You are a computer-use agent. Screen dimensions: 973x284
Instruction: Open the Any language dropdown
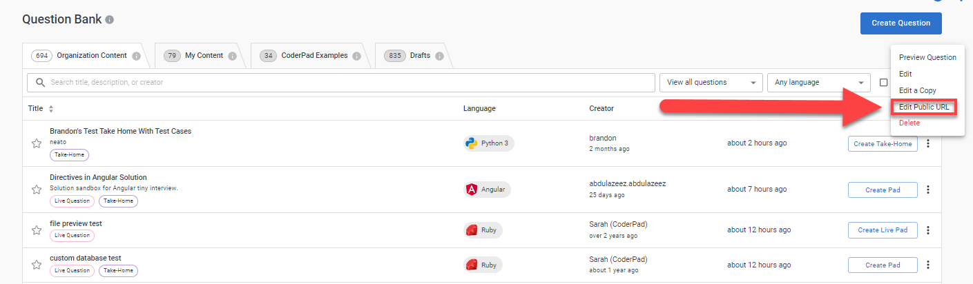(x=818, y=83)
